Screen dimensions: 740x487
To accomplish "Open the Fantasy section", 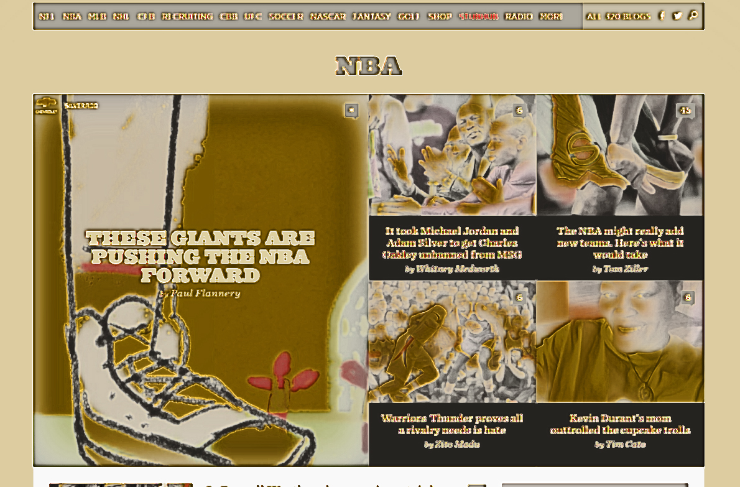I will tap(372, 17).
